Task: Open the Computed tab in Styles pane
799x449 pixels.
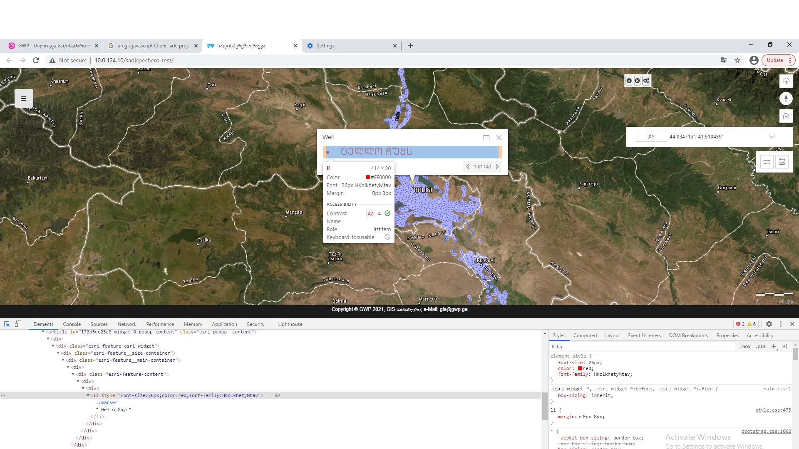Action: point(585,335)
